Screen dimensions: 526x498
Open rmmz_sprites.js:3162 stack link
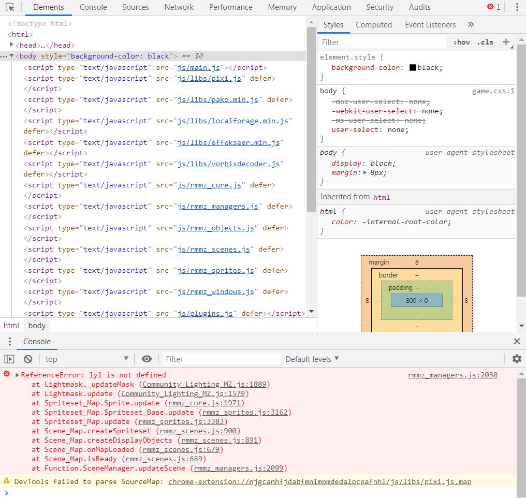pos(245,412)
